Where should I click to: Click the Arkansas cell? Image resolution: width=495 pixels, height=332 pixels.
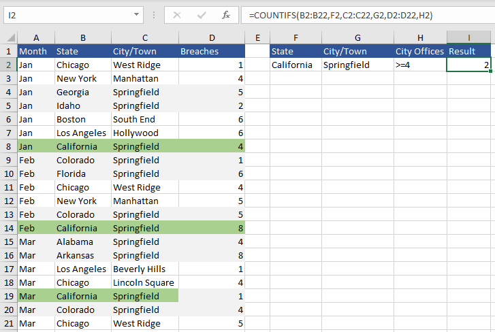click(x=82, y=255)
